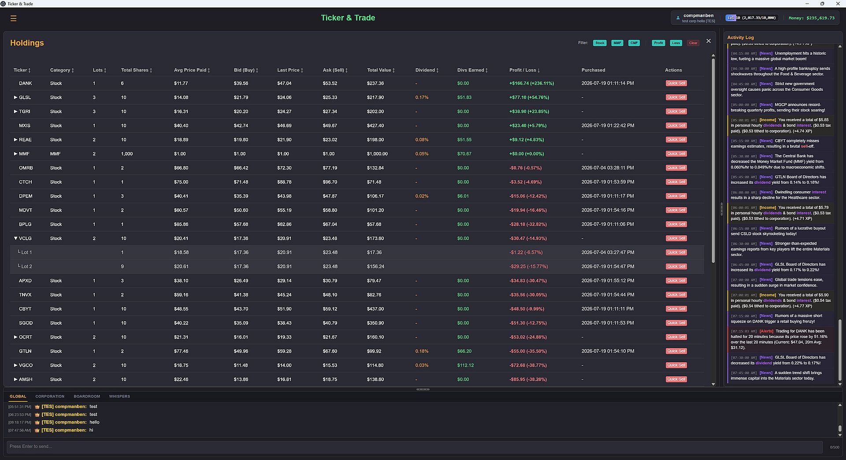Image resolution: width=846 pixels, height=460 pixels.
Task: Clear all holdings filters
Action: coord(693,43)
